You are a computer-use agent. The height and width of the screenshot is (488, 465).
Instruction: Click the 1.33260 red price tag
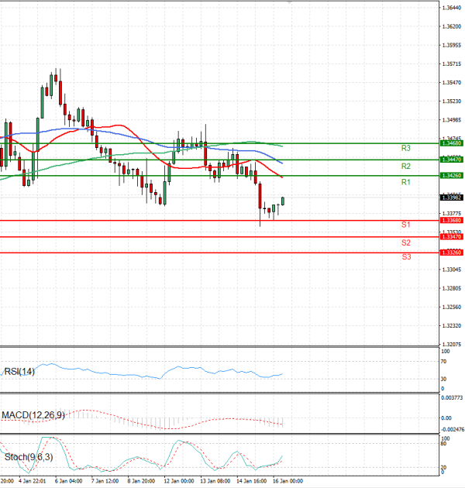pyautogui.click(x=451, y=253)
